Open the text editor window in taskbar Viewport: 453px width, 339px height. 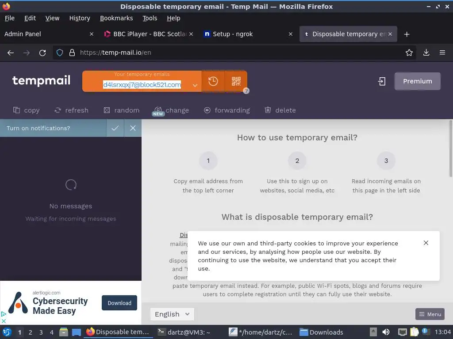[261, 332]
